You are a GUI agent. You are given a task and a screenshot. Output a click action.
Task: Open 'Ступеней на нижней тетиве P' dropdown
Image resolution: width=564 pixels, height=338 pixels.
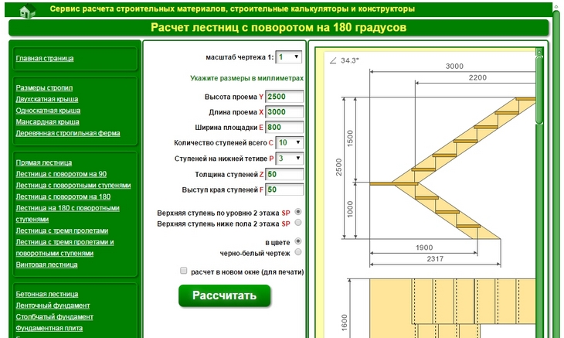tap(289, 159)
